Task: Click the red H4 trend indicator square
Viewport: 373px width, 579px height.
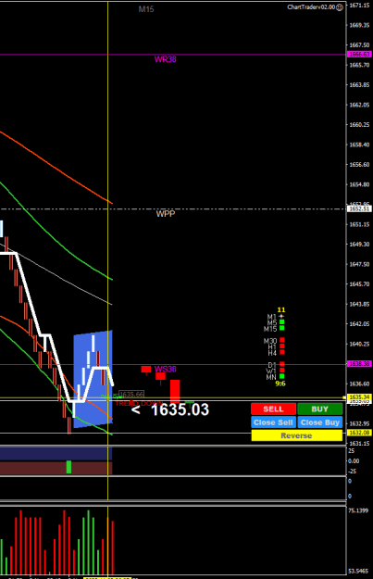Action: point(282,352)
